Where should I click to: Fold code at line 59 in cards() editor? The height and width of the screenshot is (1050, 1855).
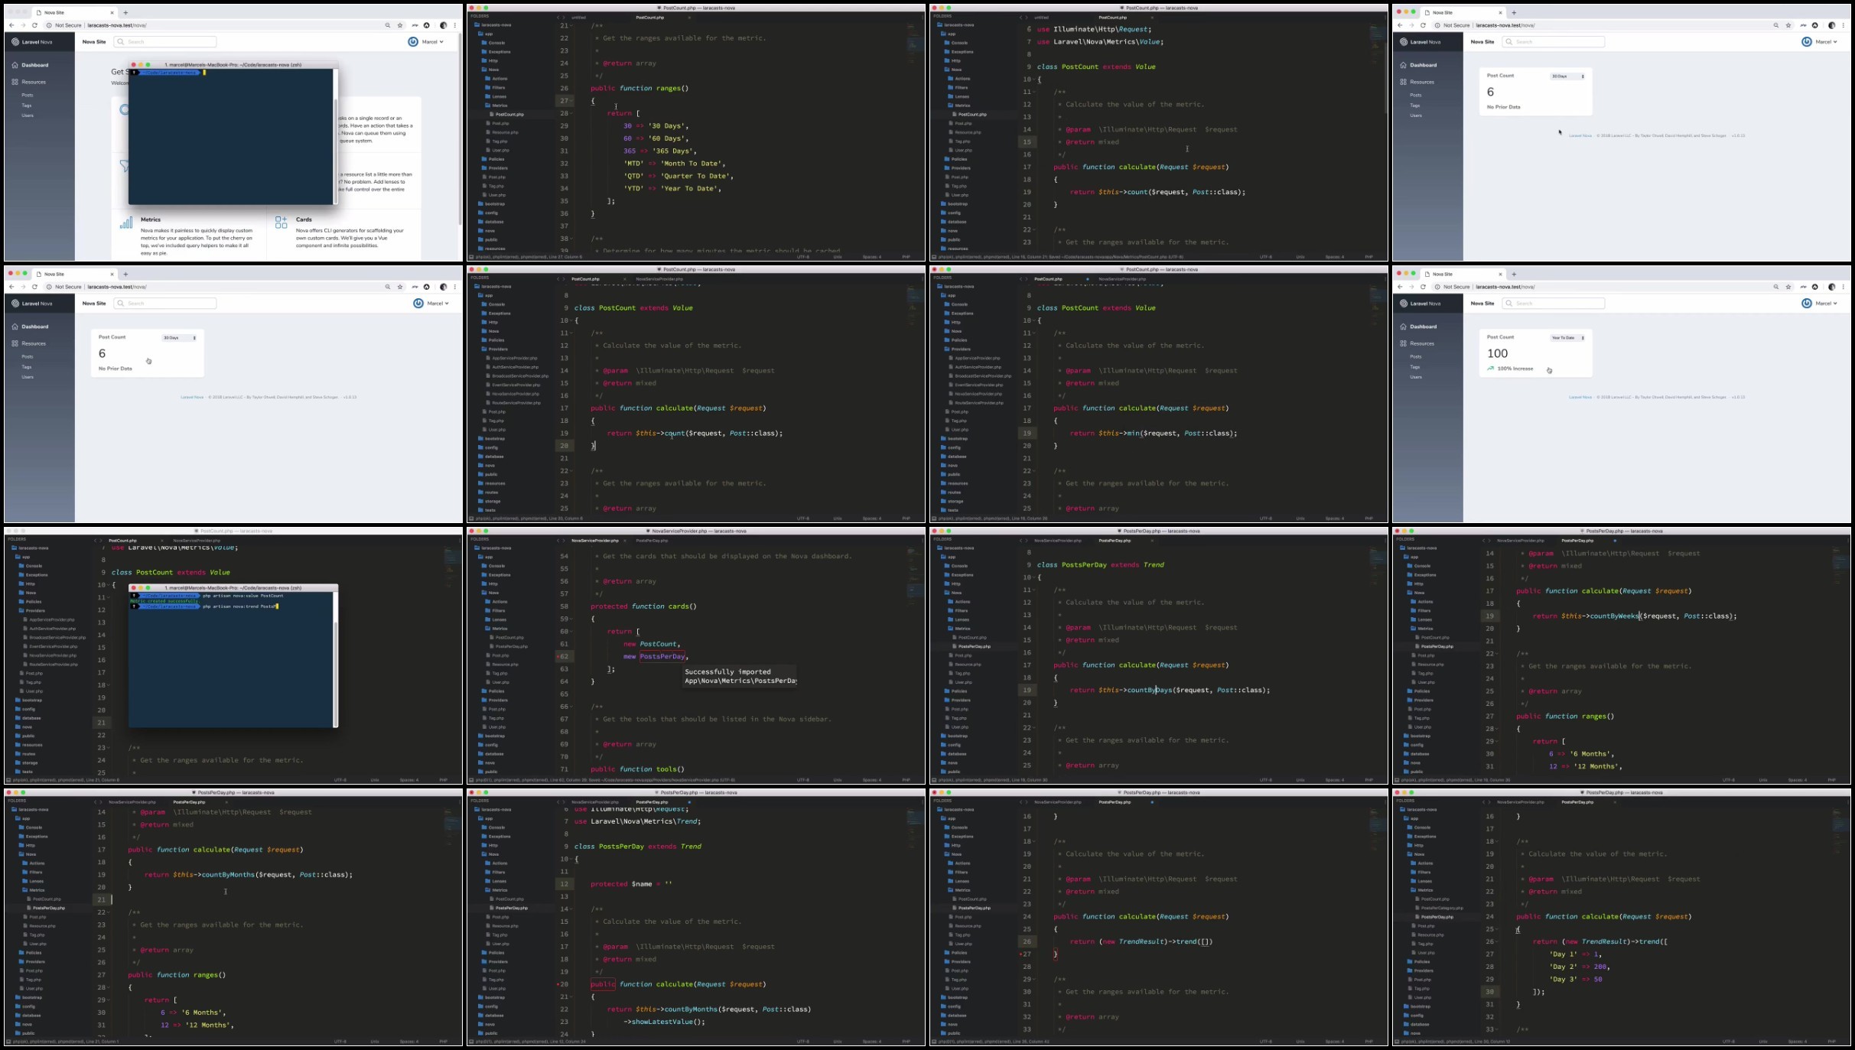(571, 619)
